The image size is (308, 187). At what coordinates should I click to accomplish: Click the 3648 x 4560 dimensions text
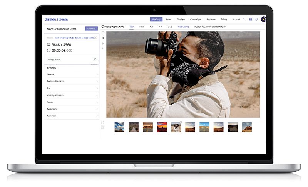[62, 44]
